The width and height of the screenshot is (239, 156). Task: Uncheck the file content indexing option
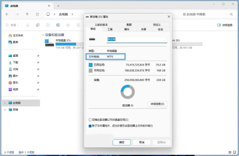pyautogui.click(x=90, y=126)
